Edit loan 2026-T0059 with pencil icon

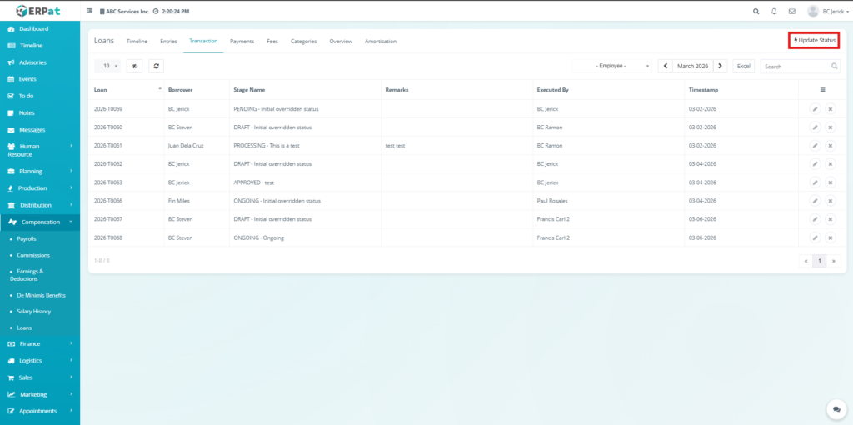(816, 108)
